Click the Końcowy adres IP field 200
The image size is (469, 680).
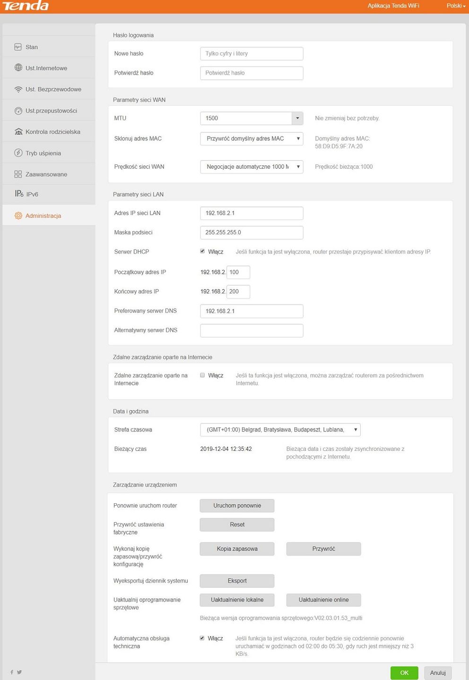pos(238,292)
